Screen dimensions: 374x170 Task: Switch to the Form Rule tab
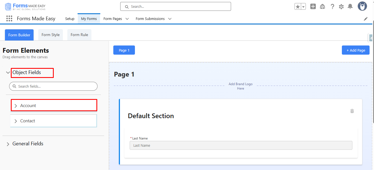[79, 35]
